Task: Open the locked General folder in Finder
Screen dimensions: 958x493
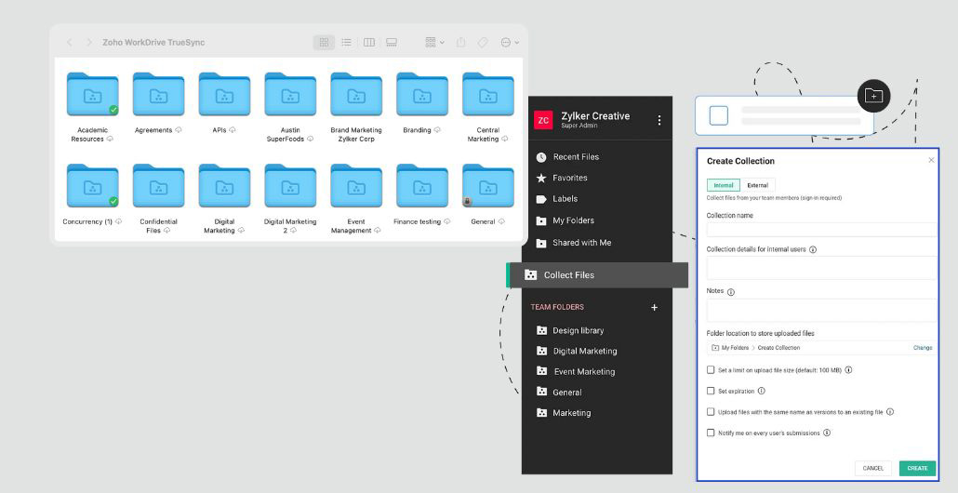Action: coord(488,186)
